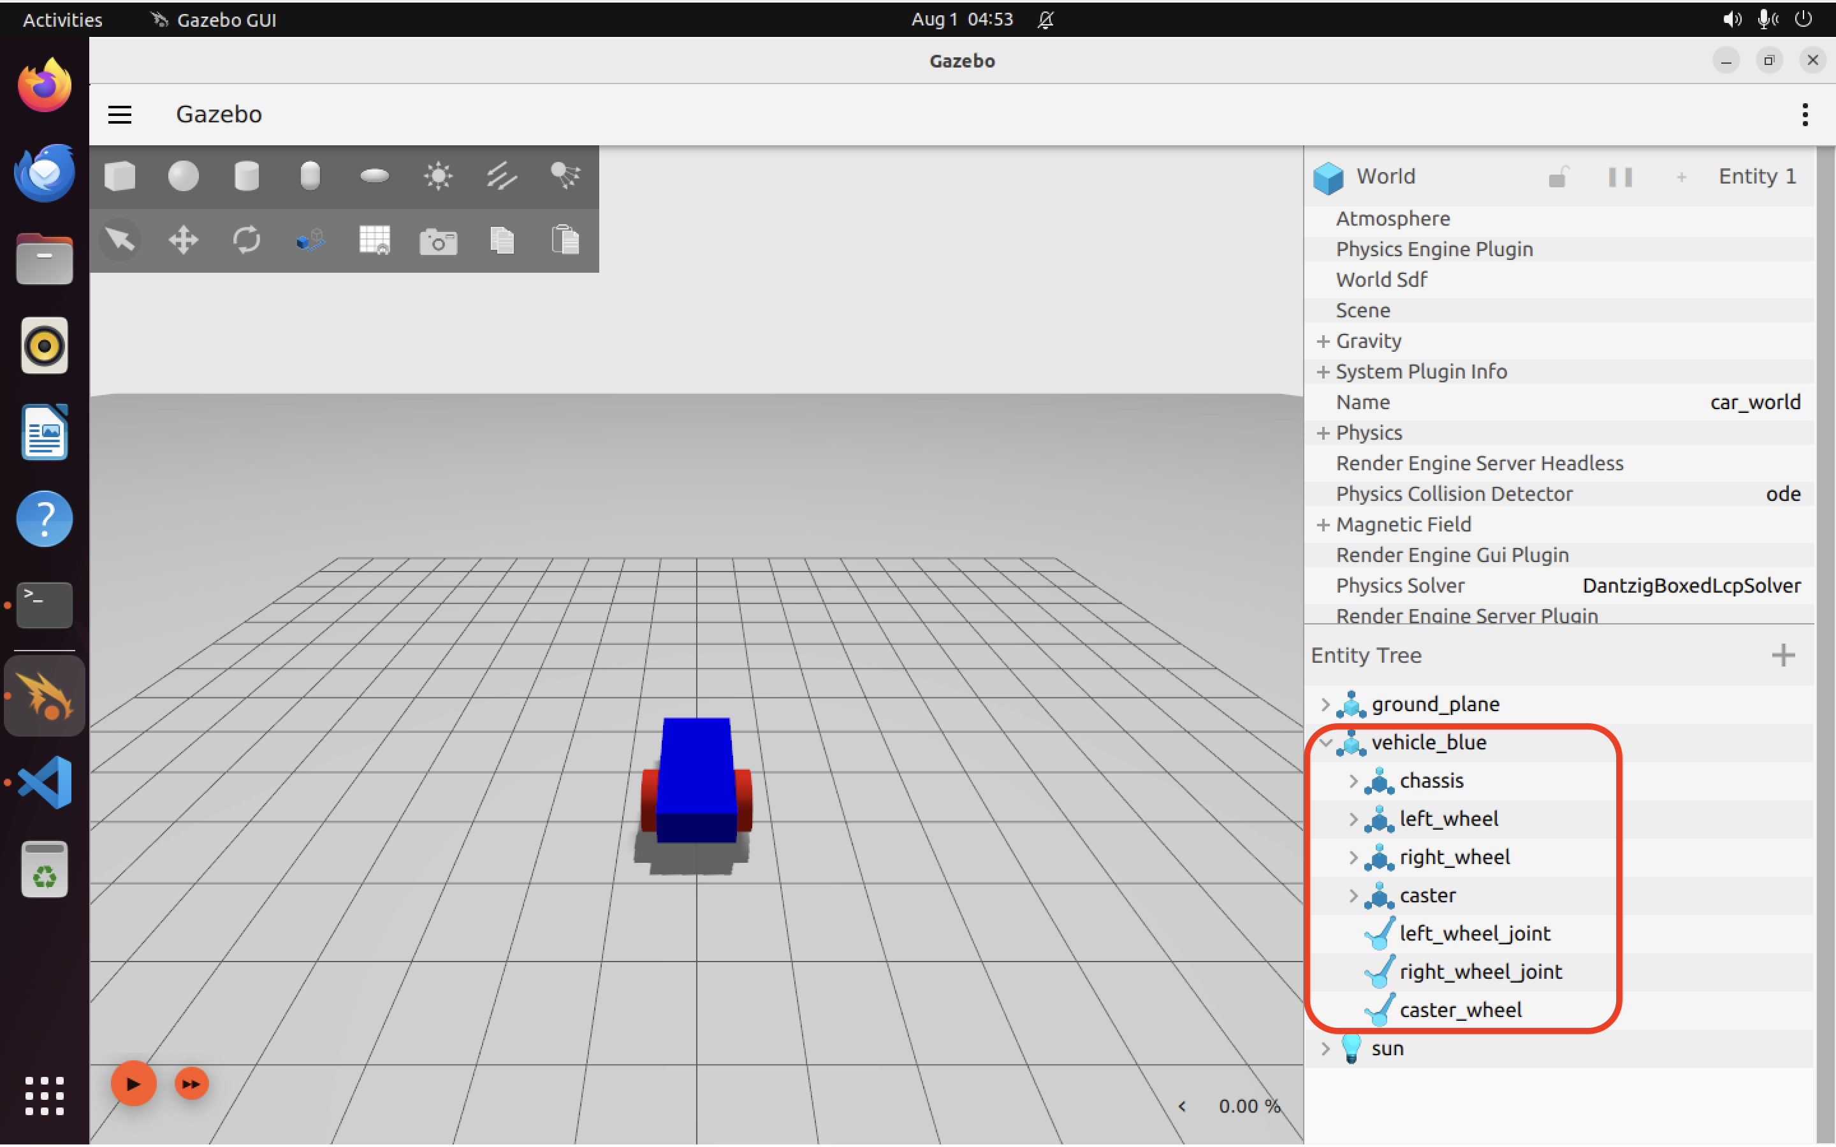Add a sphere to the world
1836x1147 pixels.
(x=184, y=175)
